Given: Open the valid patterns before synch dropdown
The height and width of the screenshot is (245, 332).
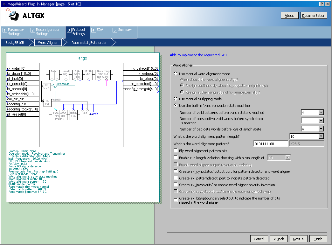Looking at the screenshot, I should point(321,112).
